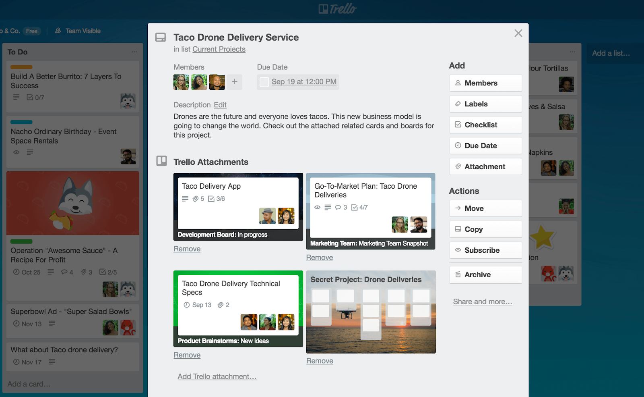Click the husky avatar on Burrito card
The width and height of the screenshot is (644, 397).
point(128,101)
